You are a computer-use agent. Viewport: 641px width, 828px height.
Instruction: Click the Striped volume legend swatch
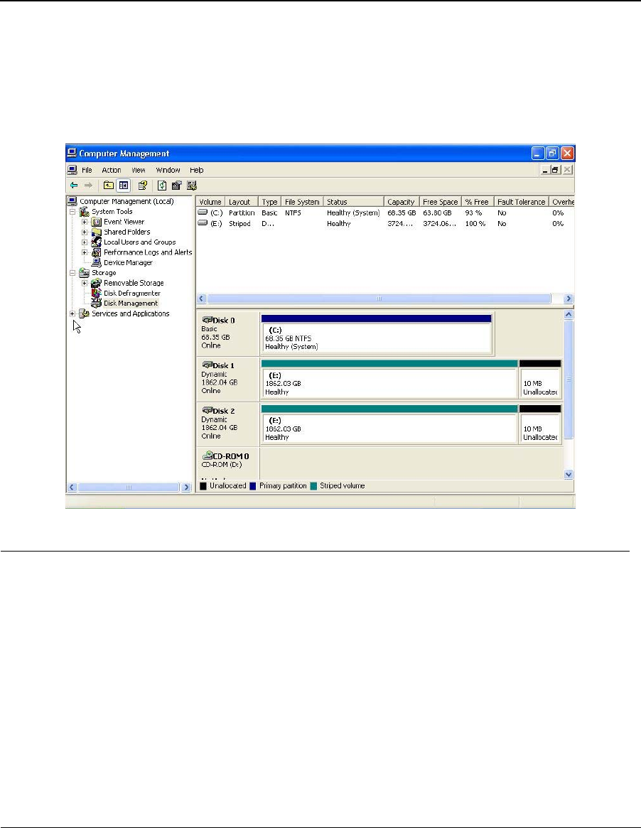[313, 486]
